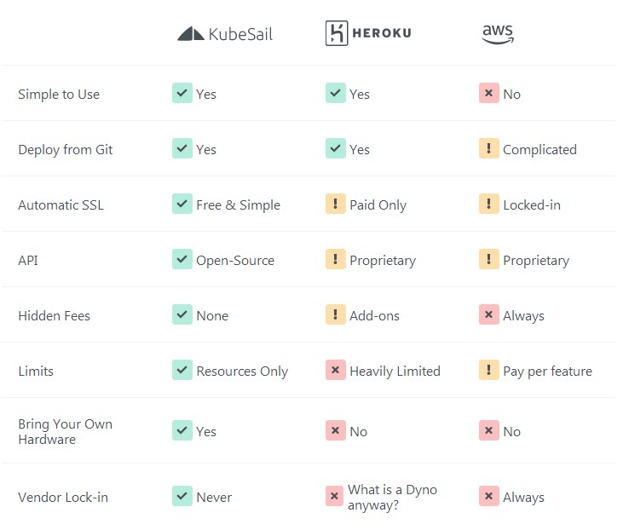The height and width of the screenshot is (530, 629).
Task: Click the Free & Simple text
Action: (239, 205)
